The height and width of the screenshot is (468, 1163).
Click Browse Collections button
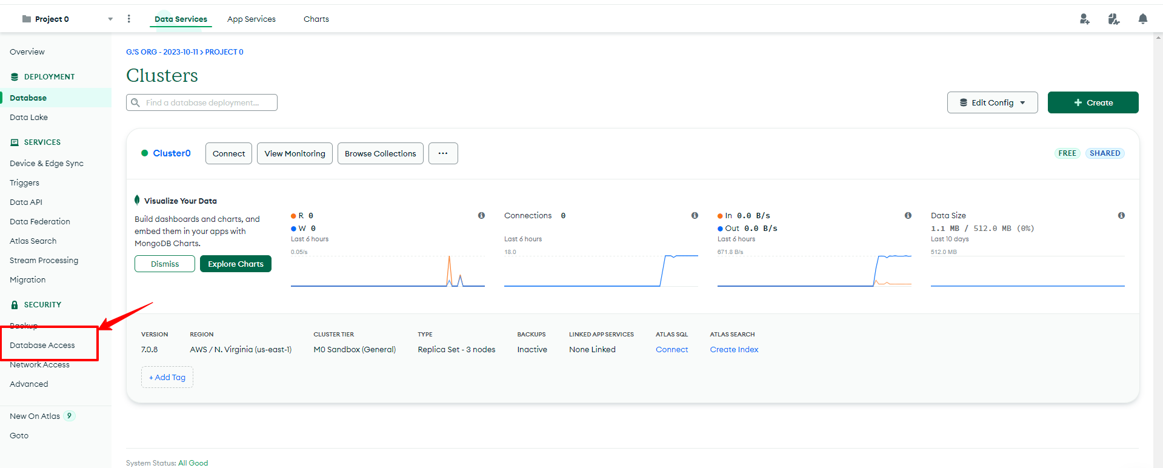pyautogui.click(x=381, y=153)
